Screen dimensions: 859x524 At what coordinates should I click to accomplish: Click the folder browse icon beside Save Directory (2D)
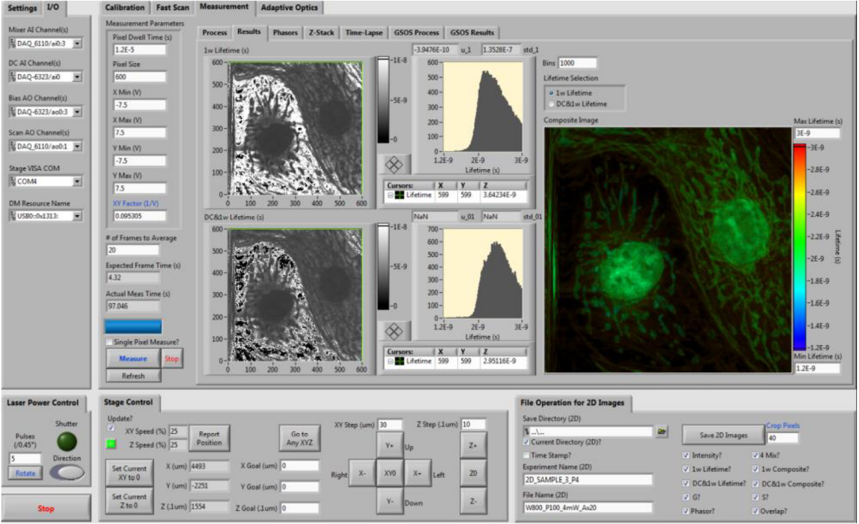(x=662, y=431)
